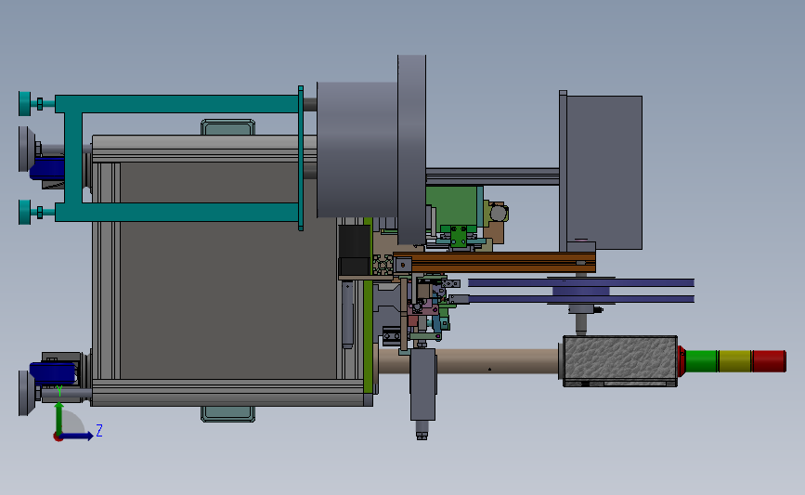
Task: Select the large gray cylindrical drum
Action: (357, 150)
